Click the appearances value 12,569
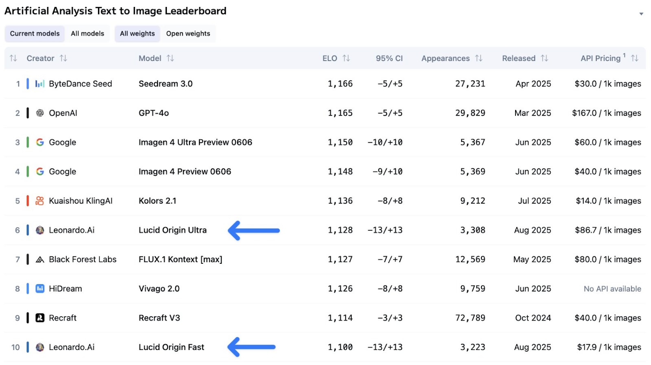 [x=470, y=259]
